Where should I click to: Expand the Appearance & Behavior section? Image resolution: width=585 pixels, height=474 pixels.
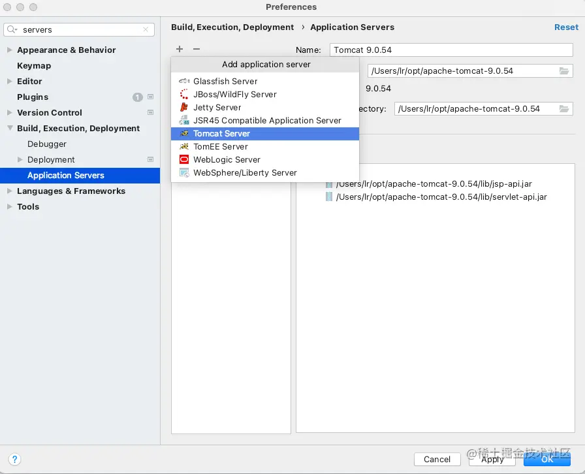coord(10,50)
